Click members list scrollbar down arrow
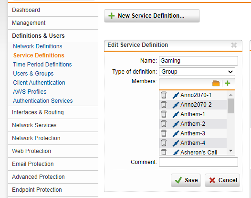The height and width of the screenshot is (198, 251). click(x=230, y=151)
